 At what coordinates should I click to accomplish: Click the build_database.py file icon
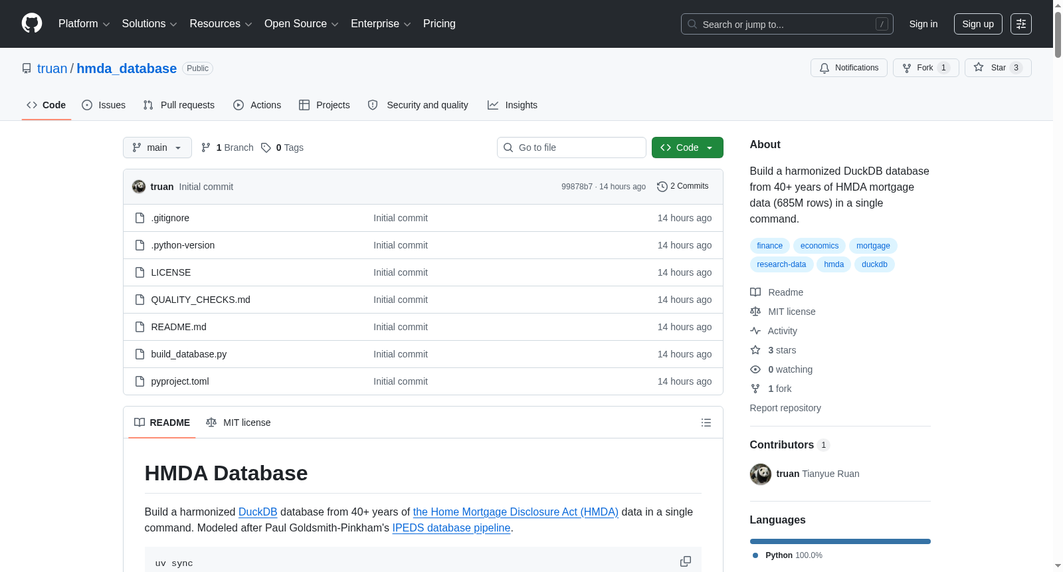tap(140, 354)
